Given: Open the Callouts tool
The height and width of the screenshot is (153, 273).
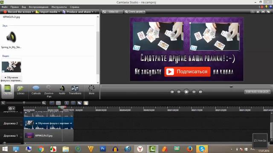Looking at the screenshot, I should [x=36, y=91].
